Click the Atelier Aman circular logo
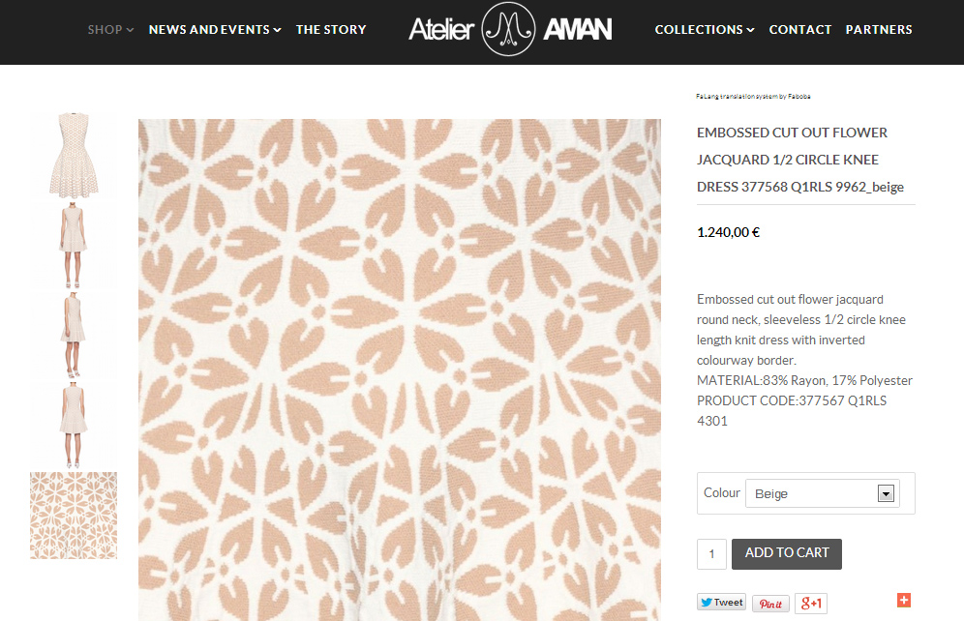Image resolution: width=964 pixels, height=621 pixels. click(508, 29)
